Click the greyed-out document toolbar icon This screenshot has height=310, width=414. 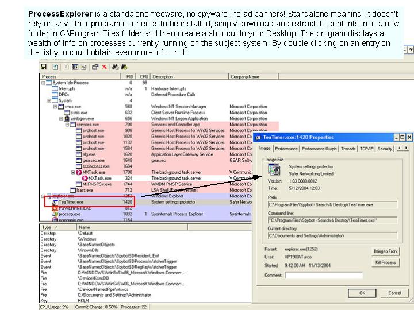click(x=66, y=67)
